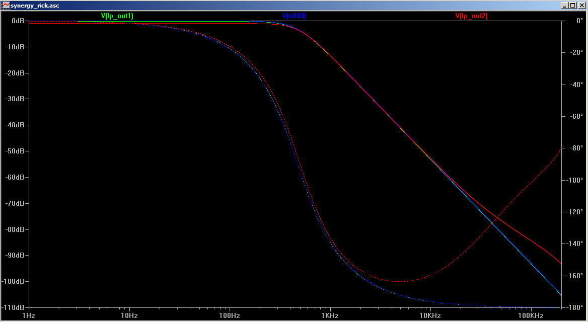Select the V(lp_out1) trace label

click(117, 16)
